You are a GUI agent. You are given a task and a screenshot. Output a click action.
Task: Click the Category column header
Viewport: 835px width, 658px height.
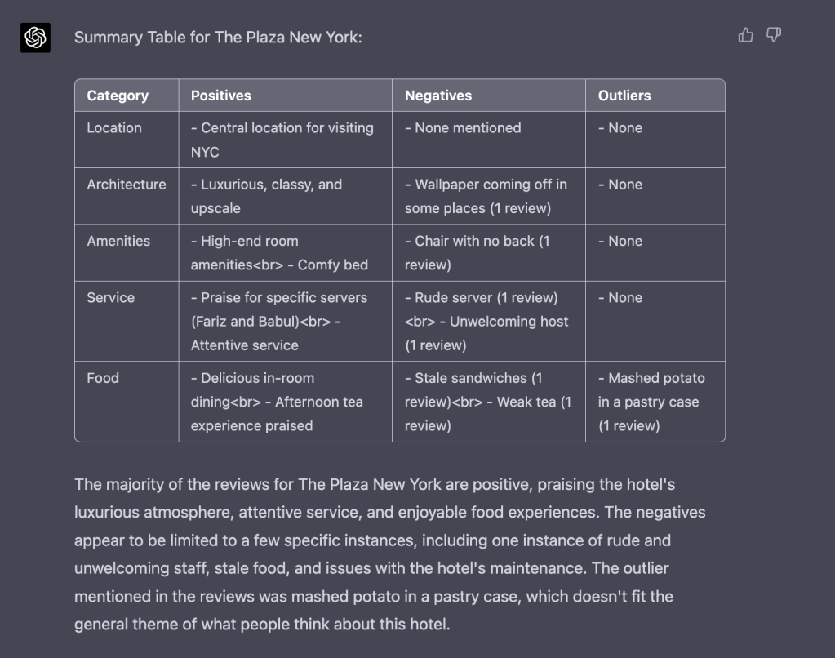point(118,96)
